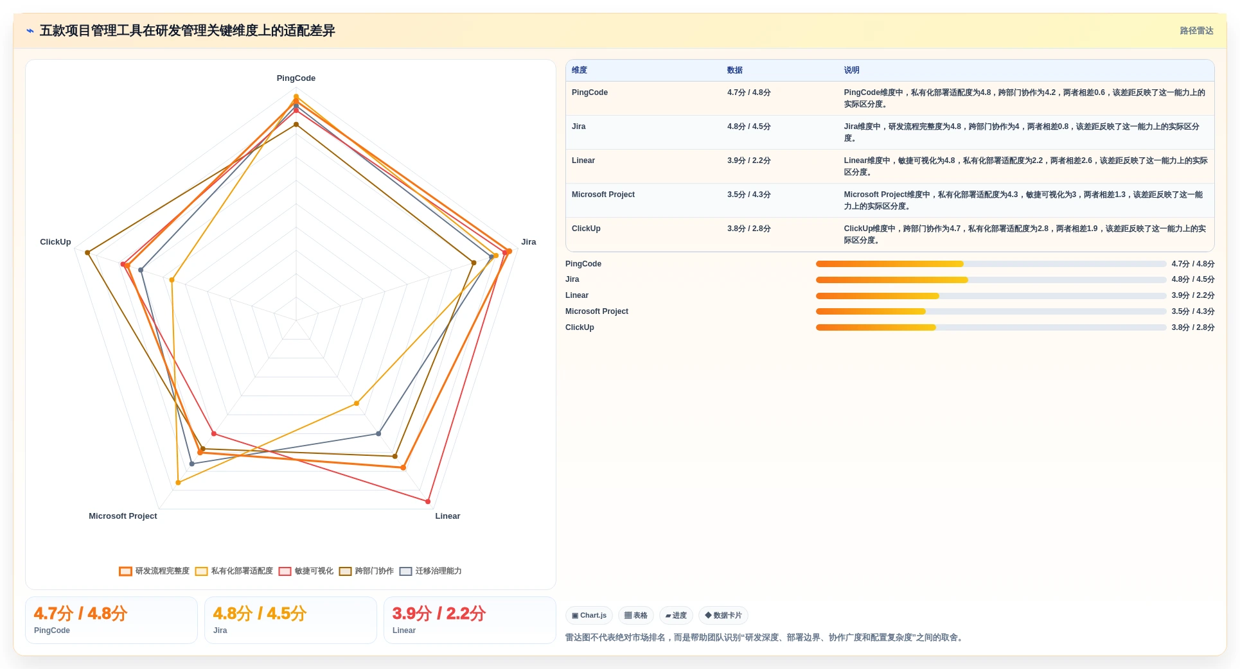Open the Linear data card
This screenshot has width=1240, height=669.
[x=470, y=620]
